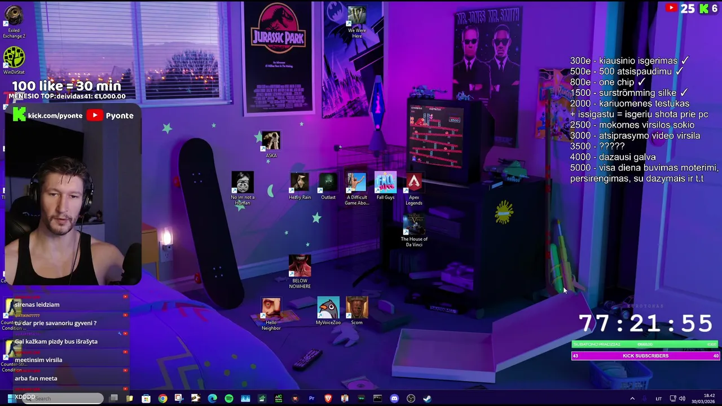This screenshot has width=722, height=406.
Task: Click the Windows Start button
Action: [11, 399]
